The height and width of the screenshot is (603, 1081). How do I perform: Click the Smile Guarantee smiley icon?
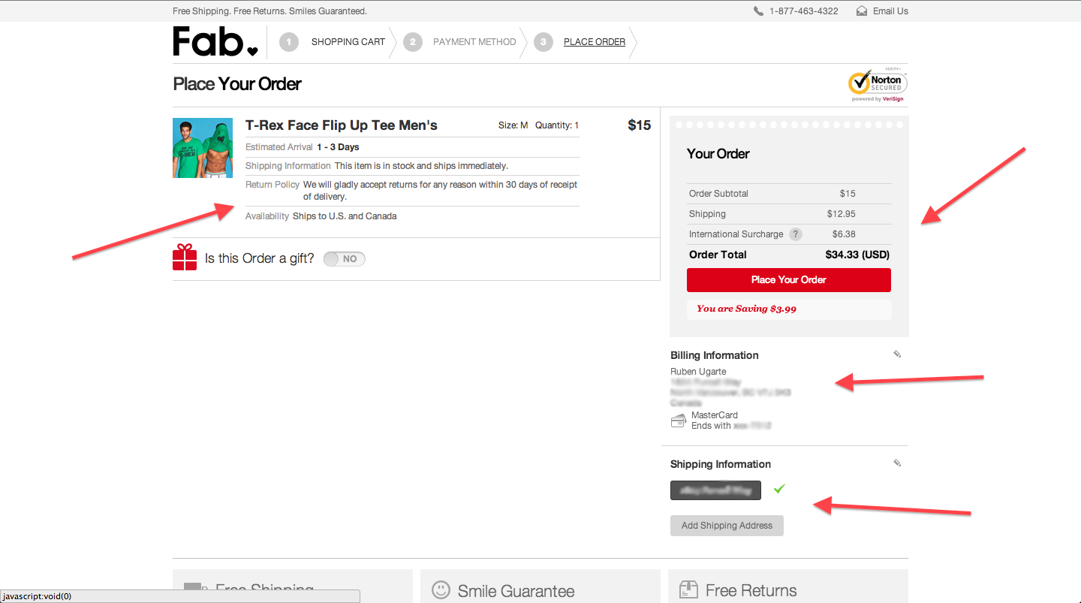click(441, 590)
